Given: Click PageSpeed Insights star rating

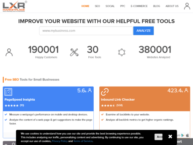Looking at the screenshot, I should click(12, 106).
